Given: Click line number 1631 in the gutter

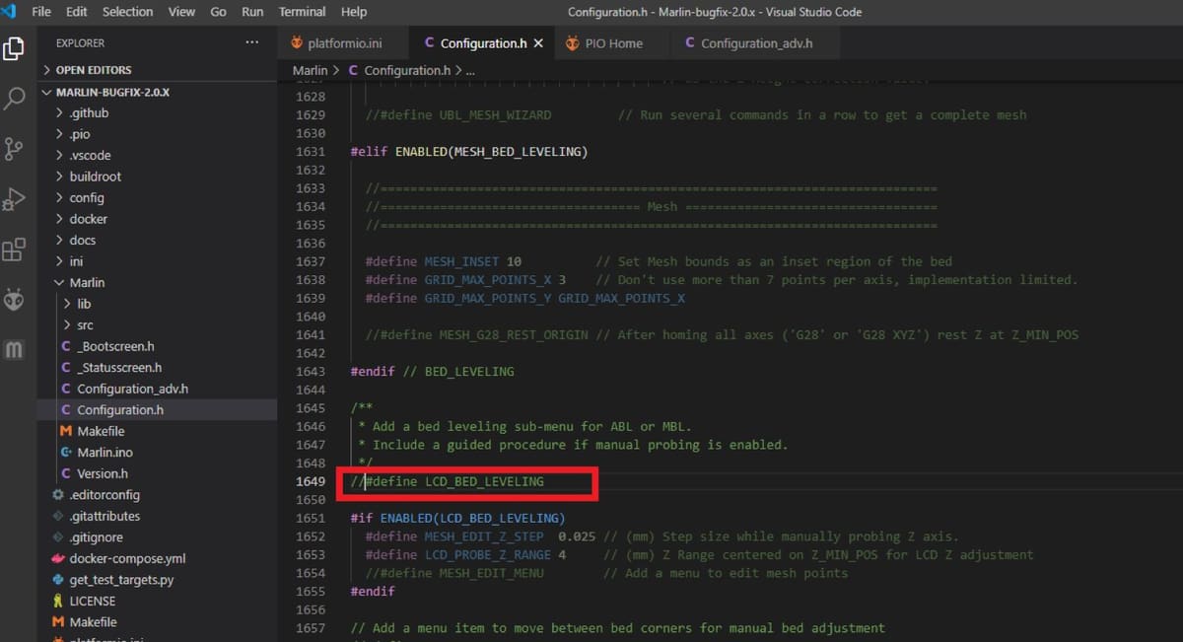Looking at the screenshot, I should (x=310, y=152).
